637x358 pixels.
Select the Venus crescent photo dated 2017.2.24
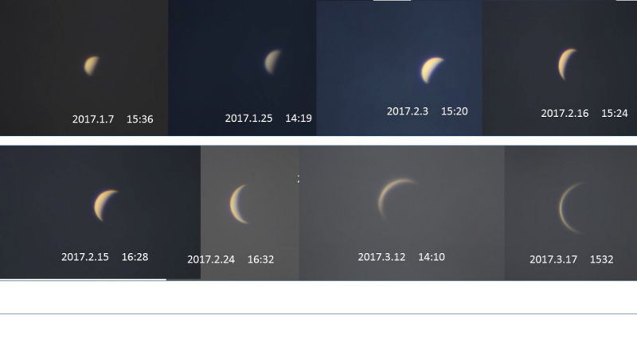[x=250, y=212]
